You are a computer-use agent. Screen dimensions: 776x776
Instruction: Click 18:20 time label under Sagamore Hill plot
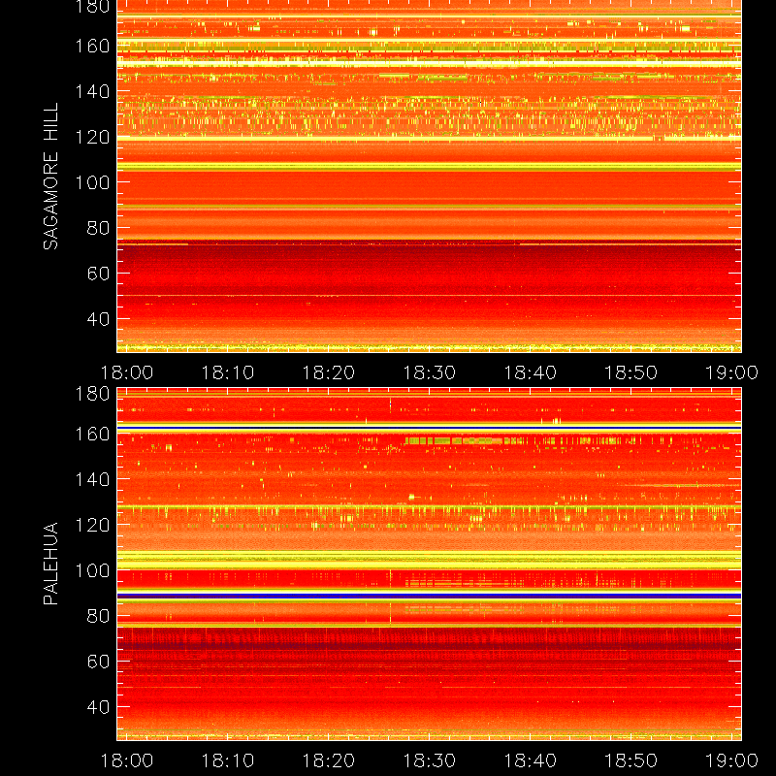pyautogui.click(x=328, y=372)
